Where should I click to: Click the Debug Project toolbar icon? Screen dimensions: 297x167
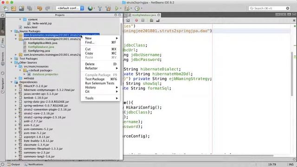pos(127,8)
